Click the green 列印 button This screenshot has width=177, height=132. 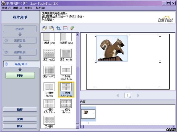pyautogui.click(x=20, y=75)
